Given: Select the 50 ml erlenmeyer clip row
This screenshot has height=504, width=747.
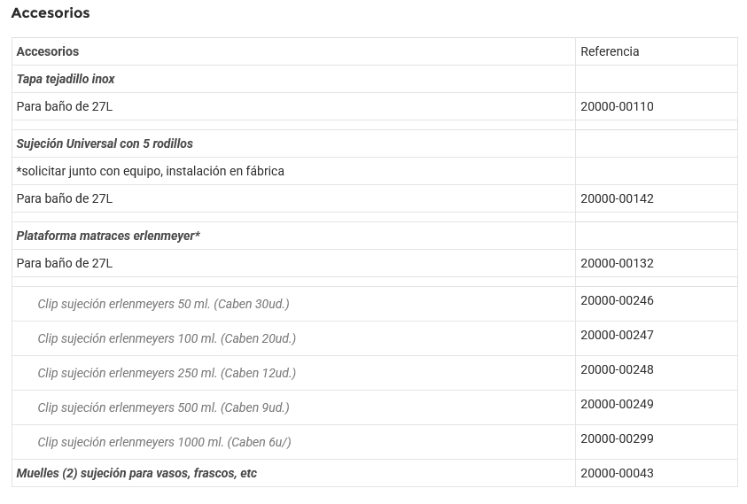Looking at the screenshot, I should coord(163,304).
